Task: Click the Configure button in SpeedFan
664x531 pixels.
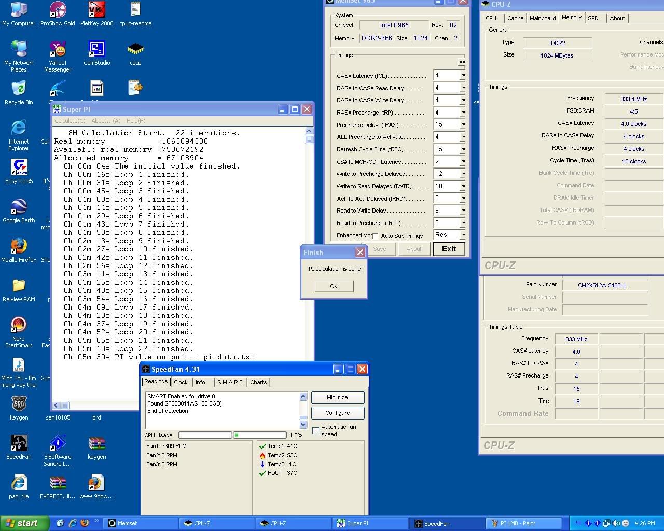Action: pos(337,413)
